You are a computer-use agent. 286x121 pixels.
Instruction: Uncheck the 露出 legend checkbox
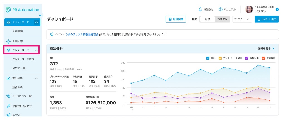208,58
